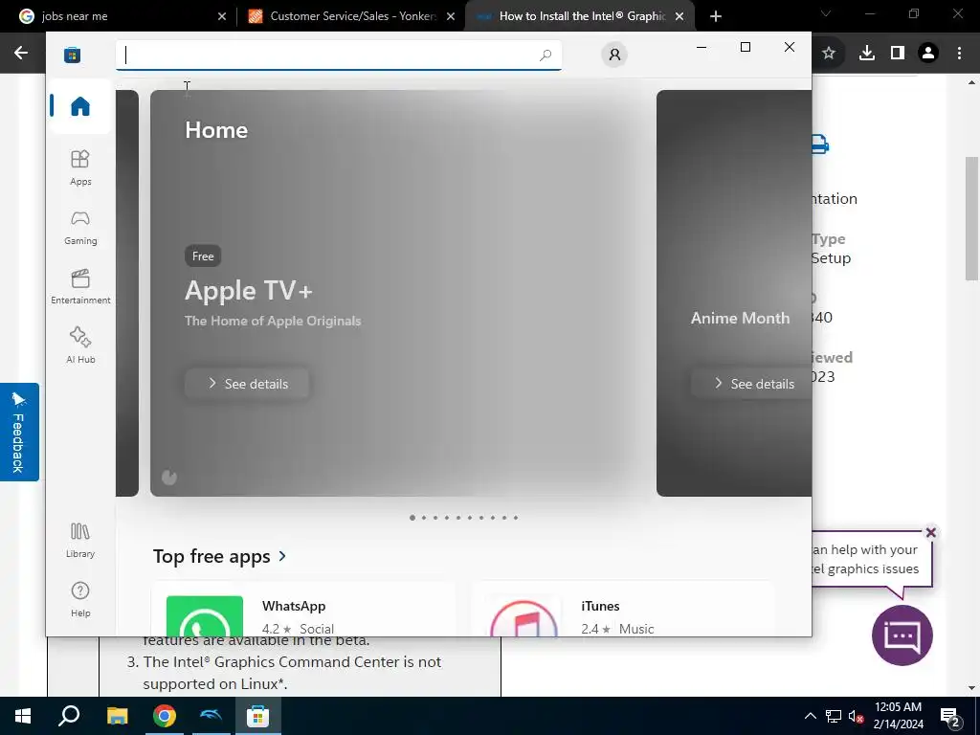The image size is (980, 735).
Task: Click the search magnifier icon in Store
Action: 545,55
